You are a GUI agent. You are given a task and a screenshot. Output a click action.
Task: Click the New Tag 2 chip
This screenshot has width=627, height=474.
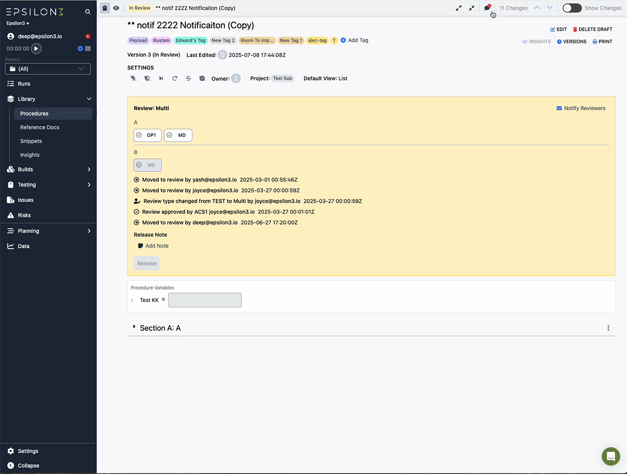pos(223,40)
